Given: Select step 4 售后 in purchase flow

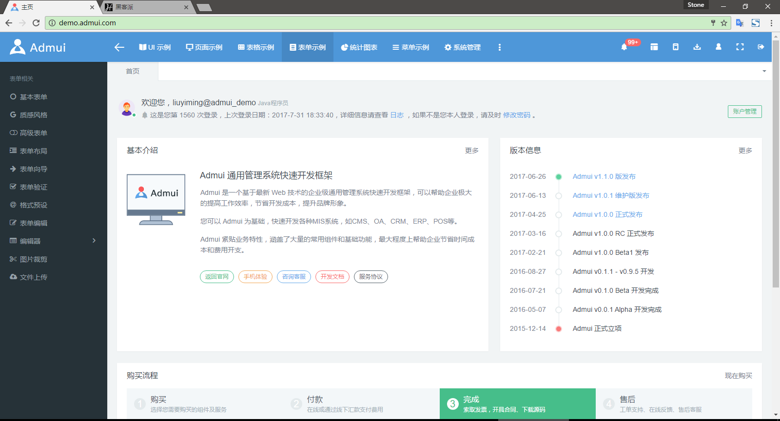Looking at the screenshot, I should [x=674, y=403].
